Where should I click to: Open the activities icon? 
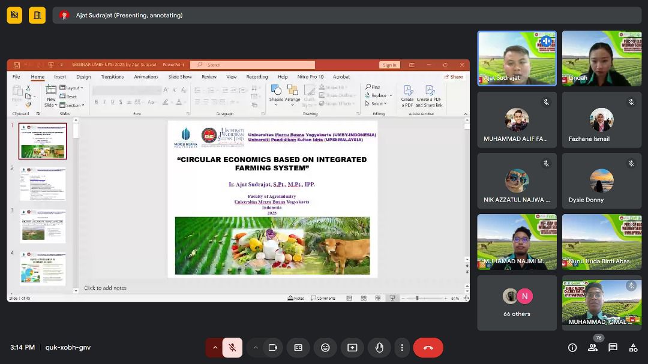coord(633,347)
